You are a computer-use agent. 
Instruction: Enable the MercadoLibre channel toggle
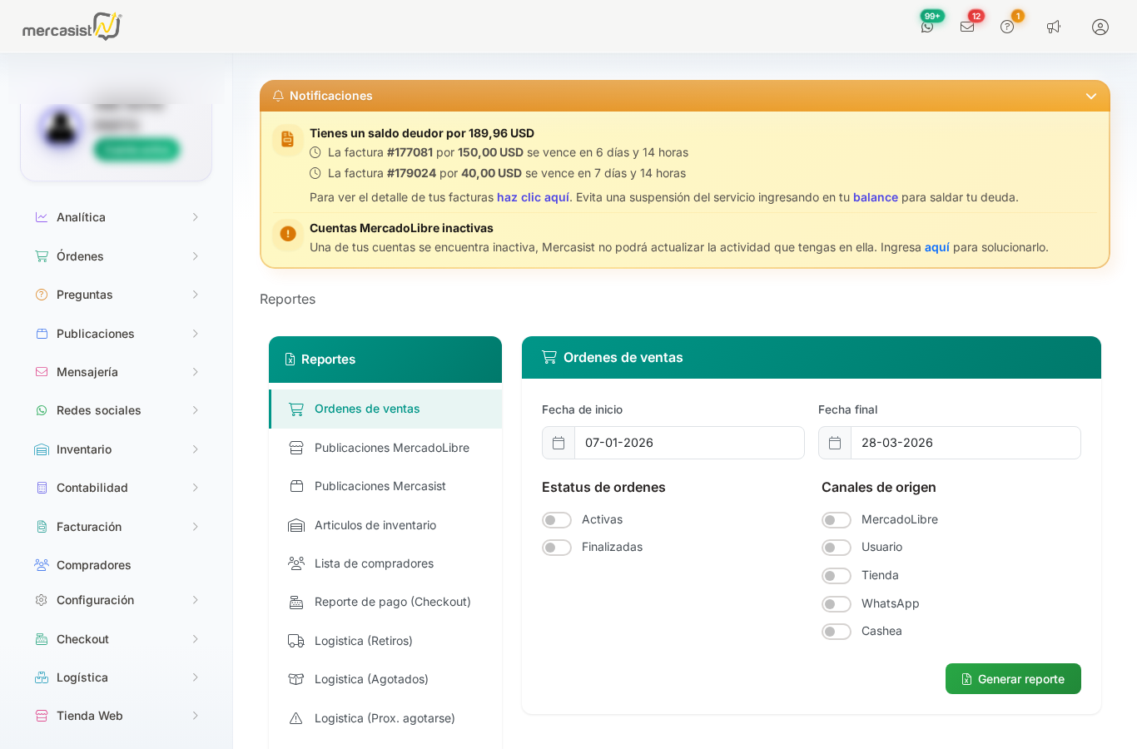837,520
